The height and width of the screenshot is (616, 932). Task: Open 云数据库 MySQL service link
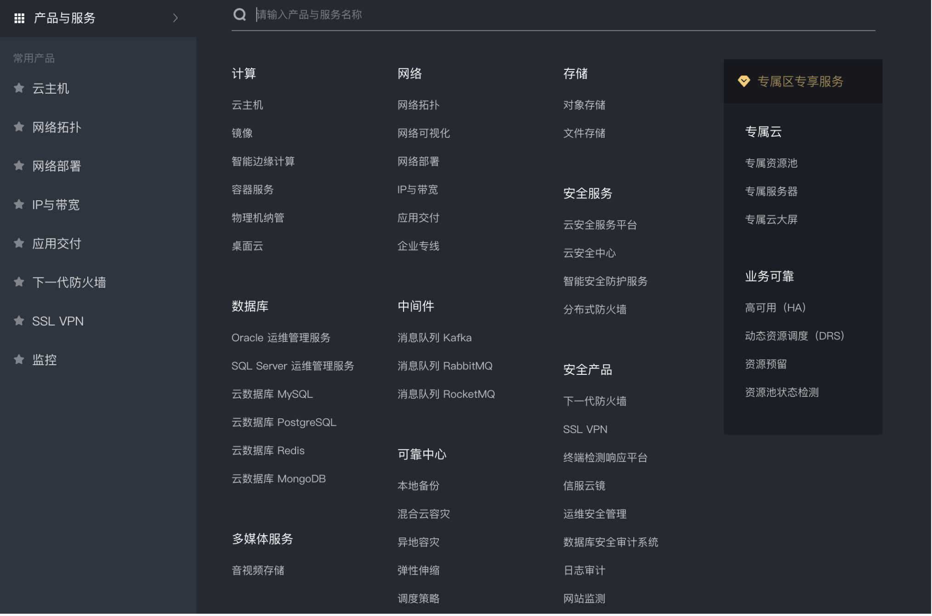(x=272, y=394)
